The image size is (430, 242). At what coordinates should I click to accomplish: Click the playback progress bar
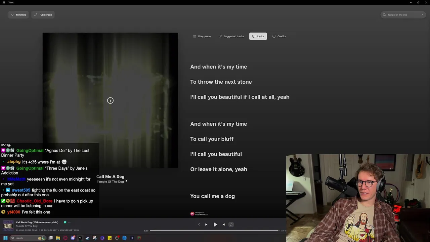(x=215, y=231)
